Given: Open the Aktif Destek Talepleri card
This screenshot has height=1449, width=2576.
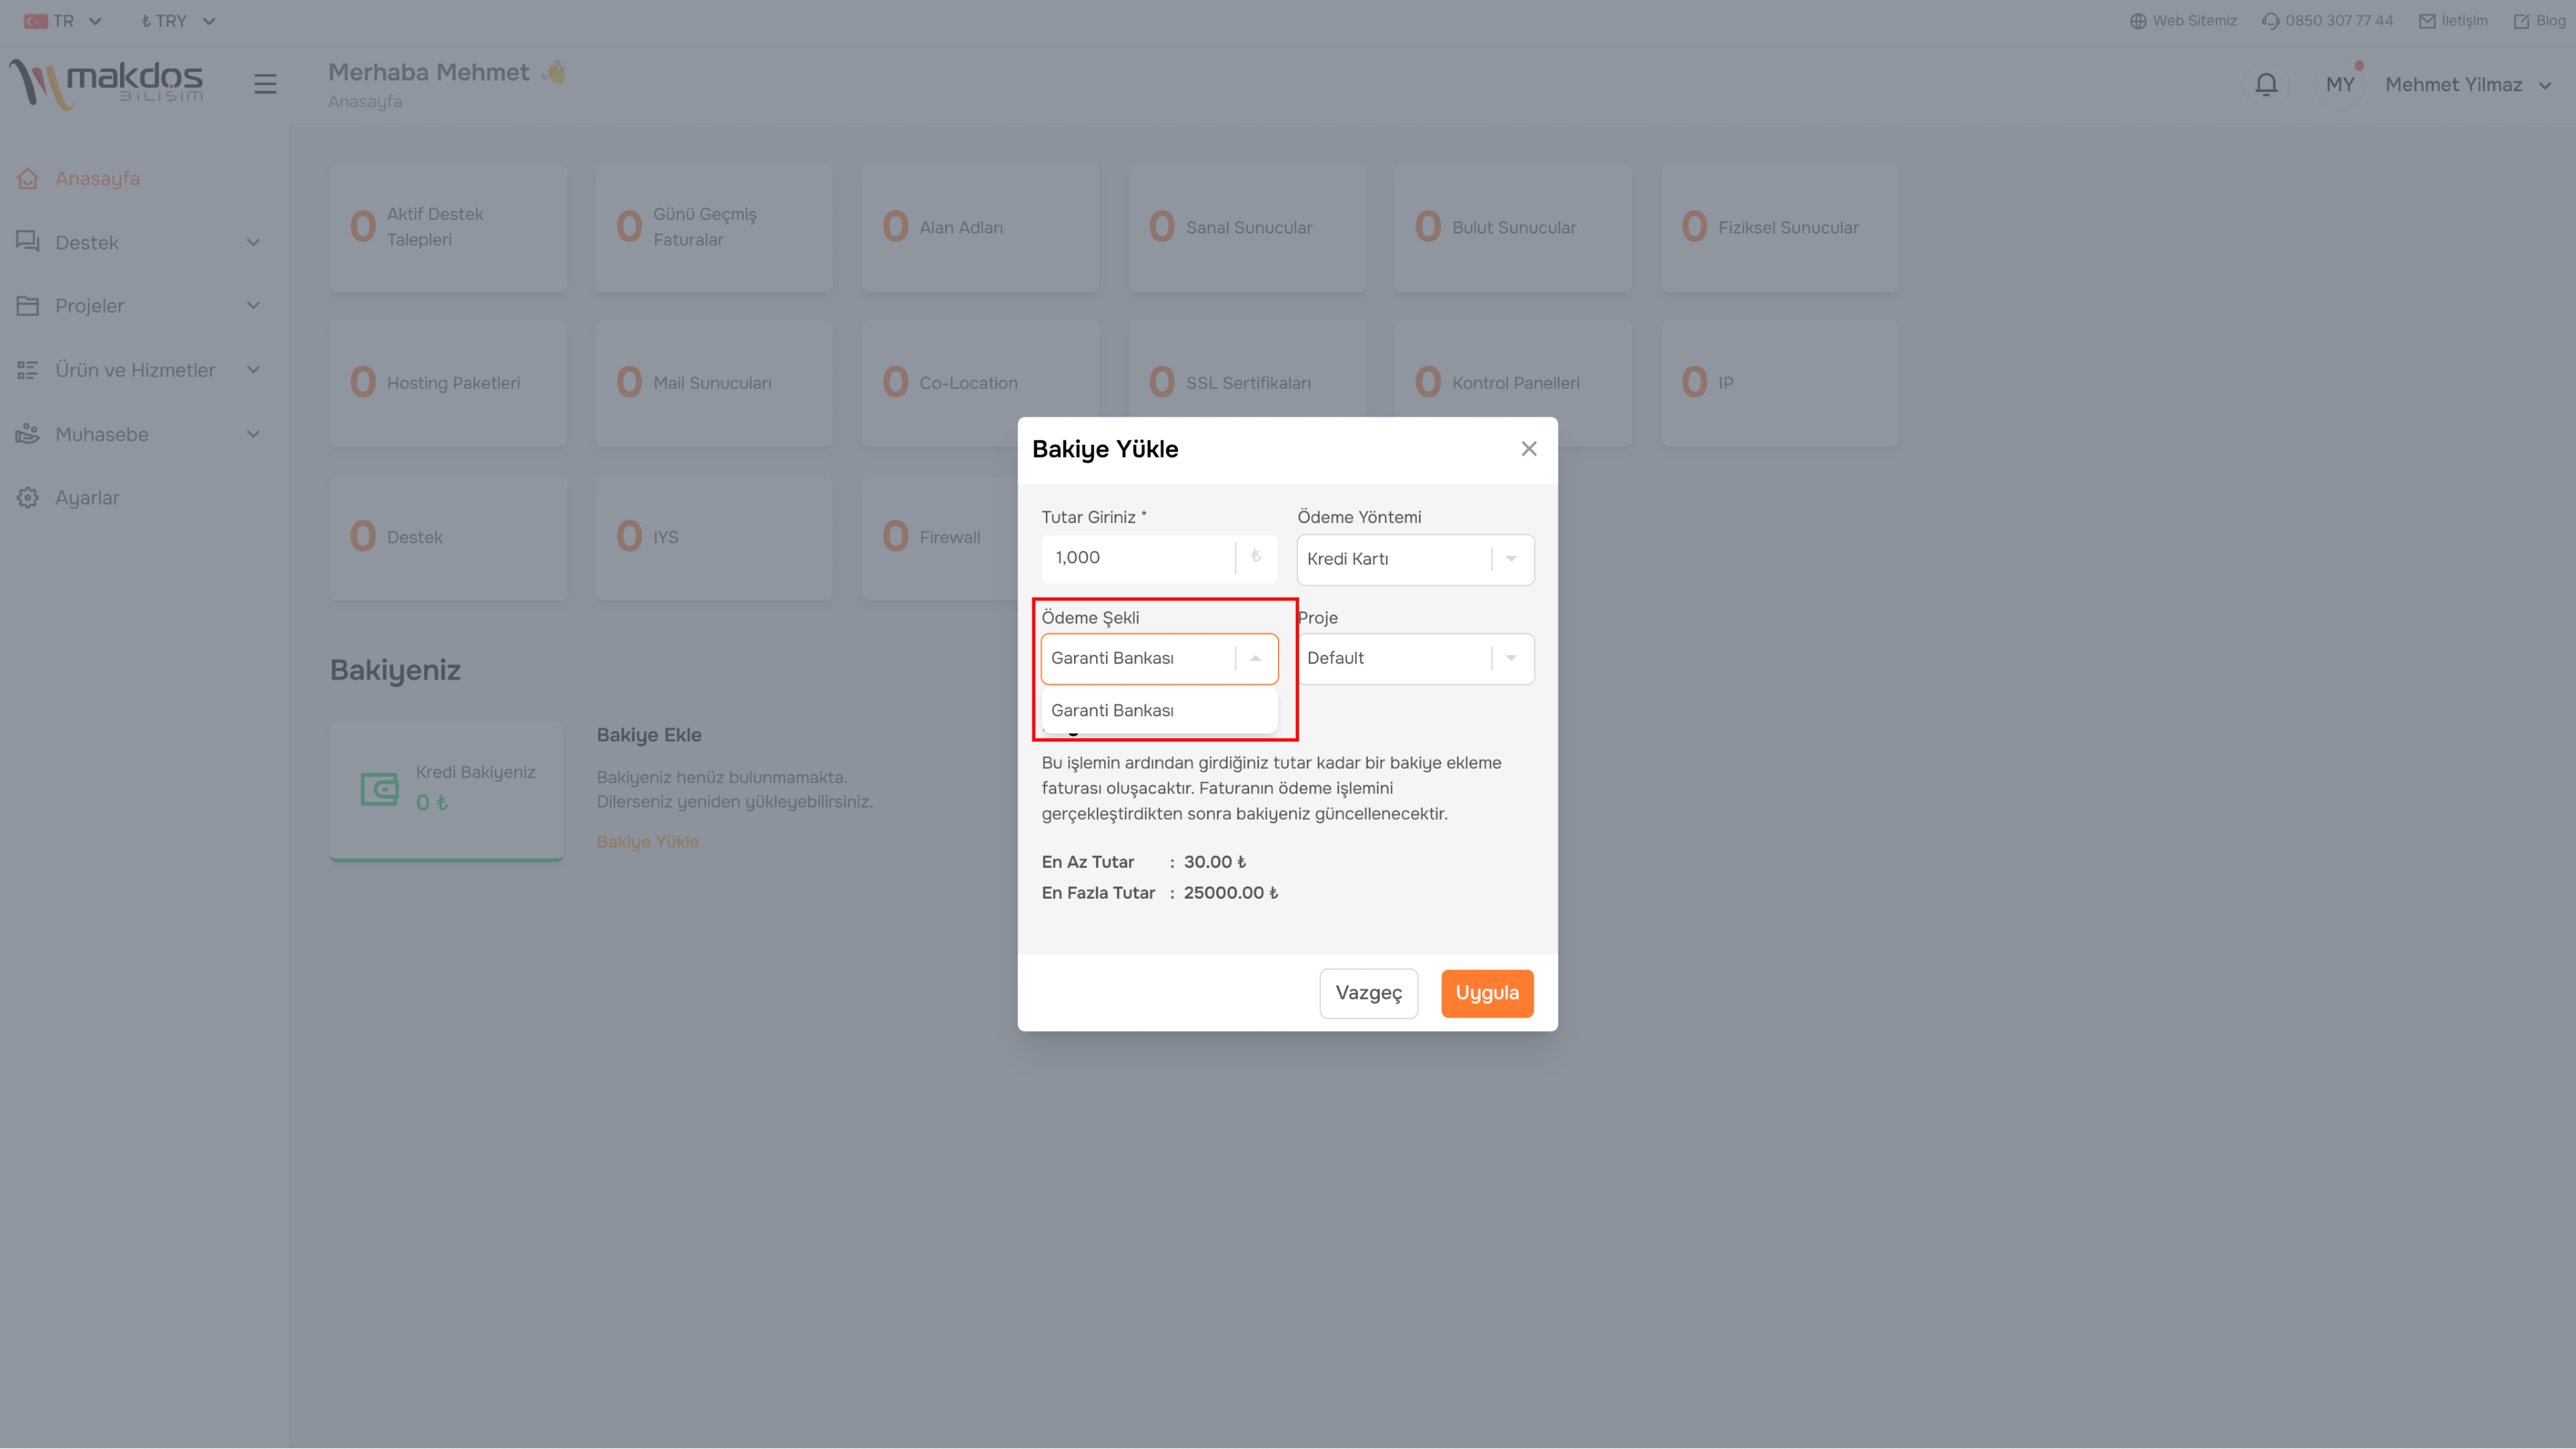Looking at the screenshot, I should [448, 228].
